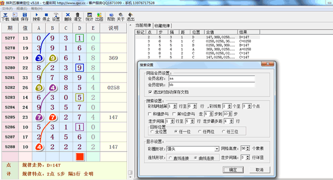This screenshot has width=333, height=180.
Task: Click the 会员密码 input field
Action: pyautogui.click(x=211, y=85)
